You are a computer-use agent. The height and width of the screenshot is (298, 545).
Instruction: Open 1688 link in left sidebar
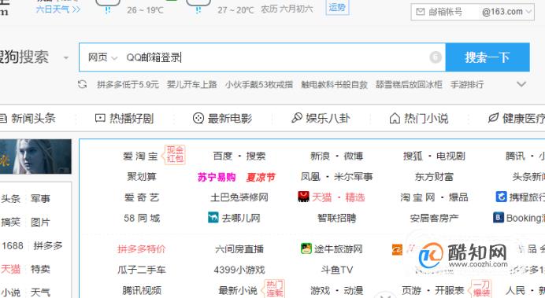click(x=13, y=245)
